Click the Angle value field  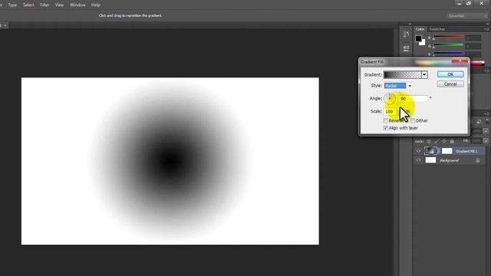pos(413,99)
